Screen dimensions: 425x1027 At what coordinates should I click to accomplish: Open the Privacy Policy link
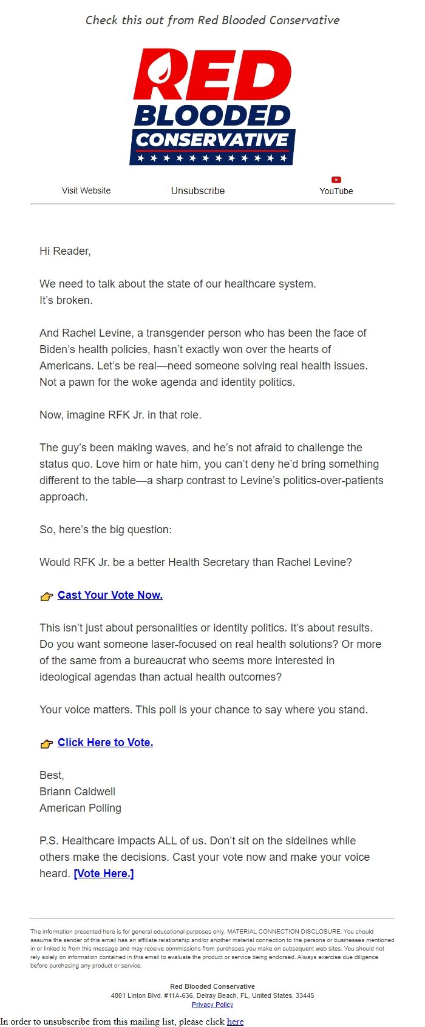point(212,1005)
